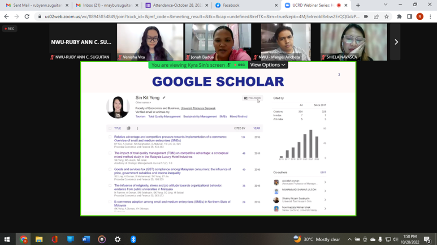
Task: Click the weather widget showing 30°C
Action: click(317, 239)
